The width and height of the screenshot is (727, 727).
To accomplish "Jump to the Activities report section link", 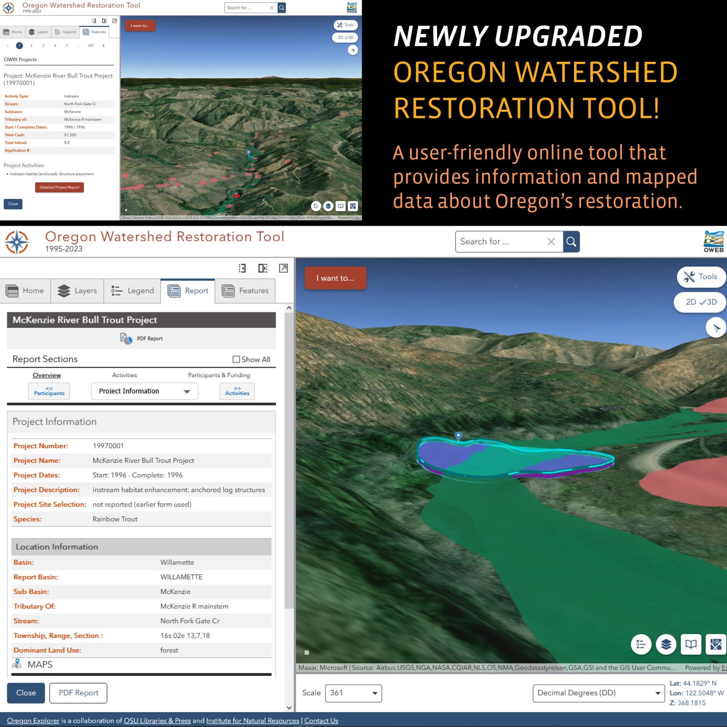I will click(124, 375).
